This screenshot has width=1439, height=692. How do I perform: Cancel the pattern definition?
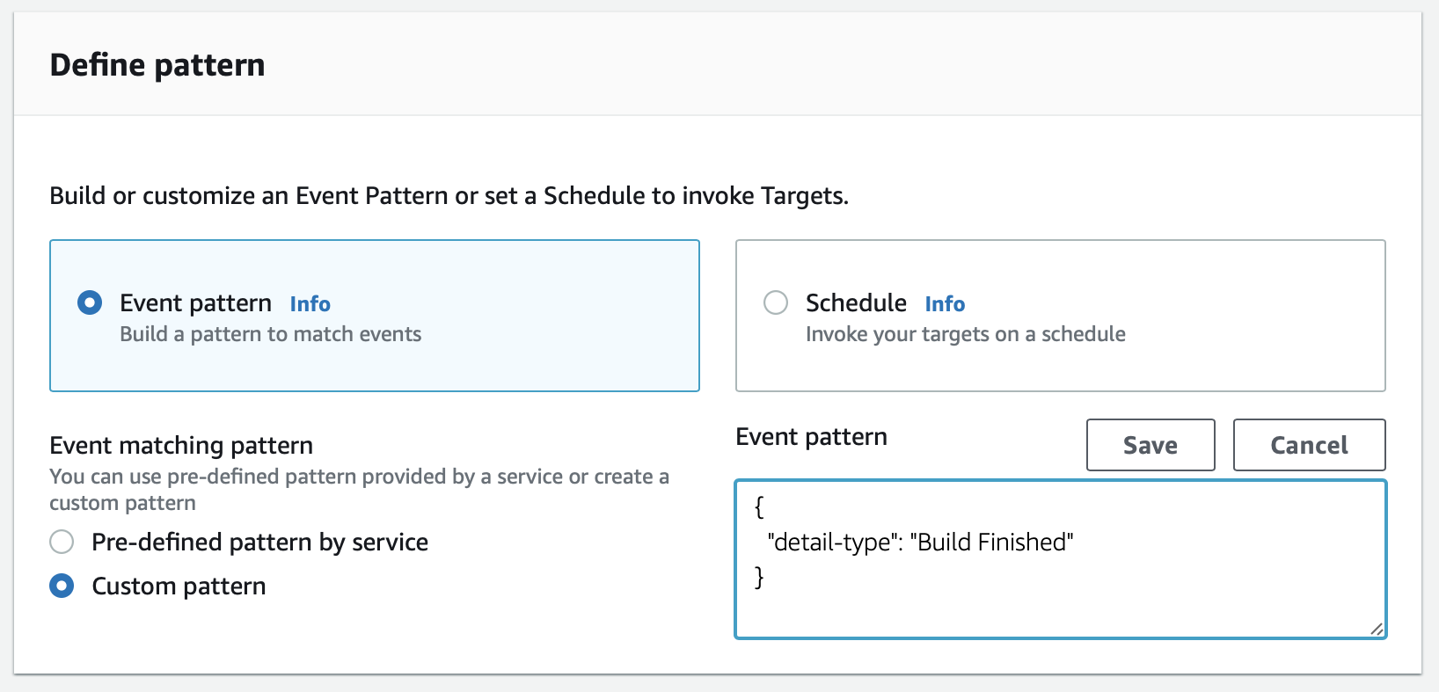pos(1309,445)
